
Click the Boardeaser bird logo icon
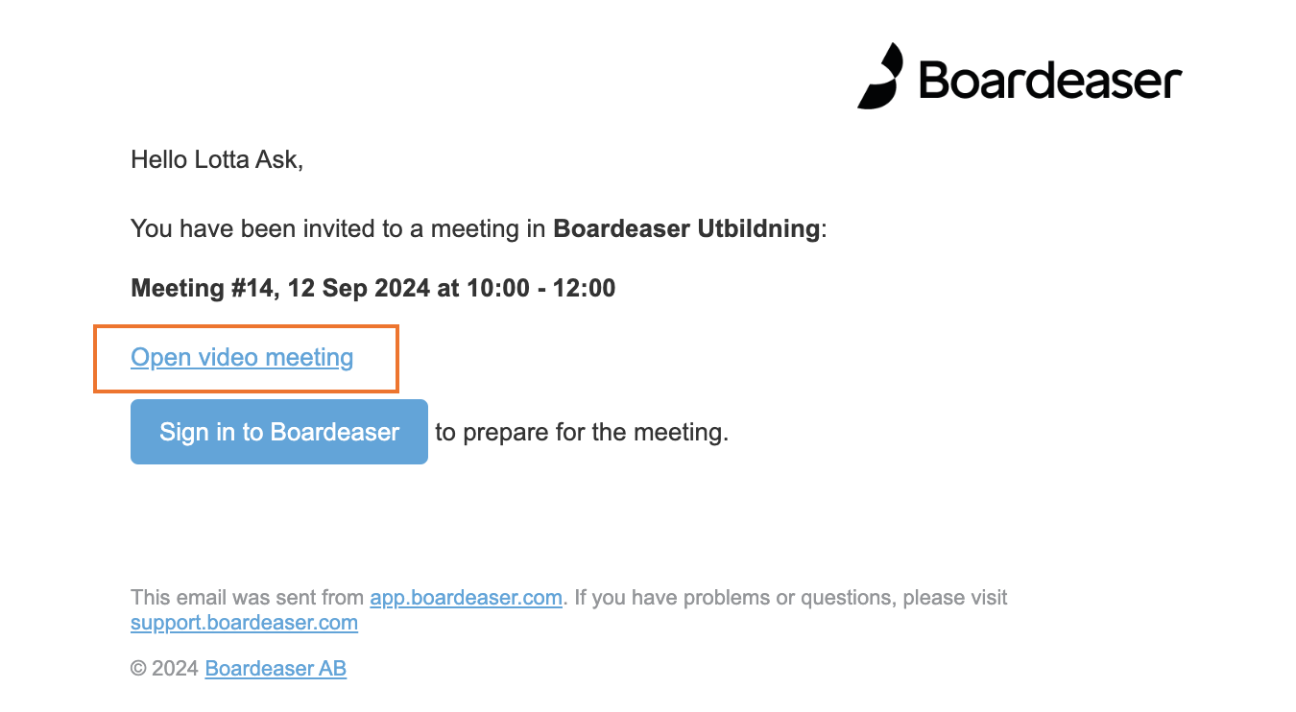[x=880, y=76]
